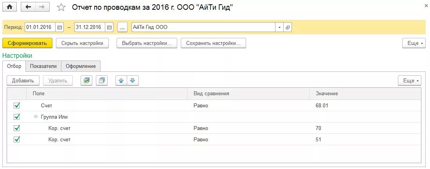Uncheck the Группа Или row checkbox
The image size is (430, 169).
[17, 117]
